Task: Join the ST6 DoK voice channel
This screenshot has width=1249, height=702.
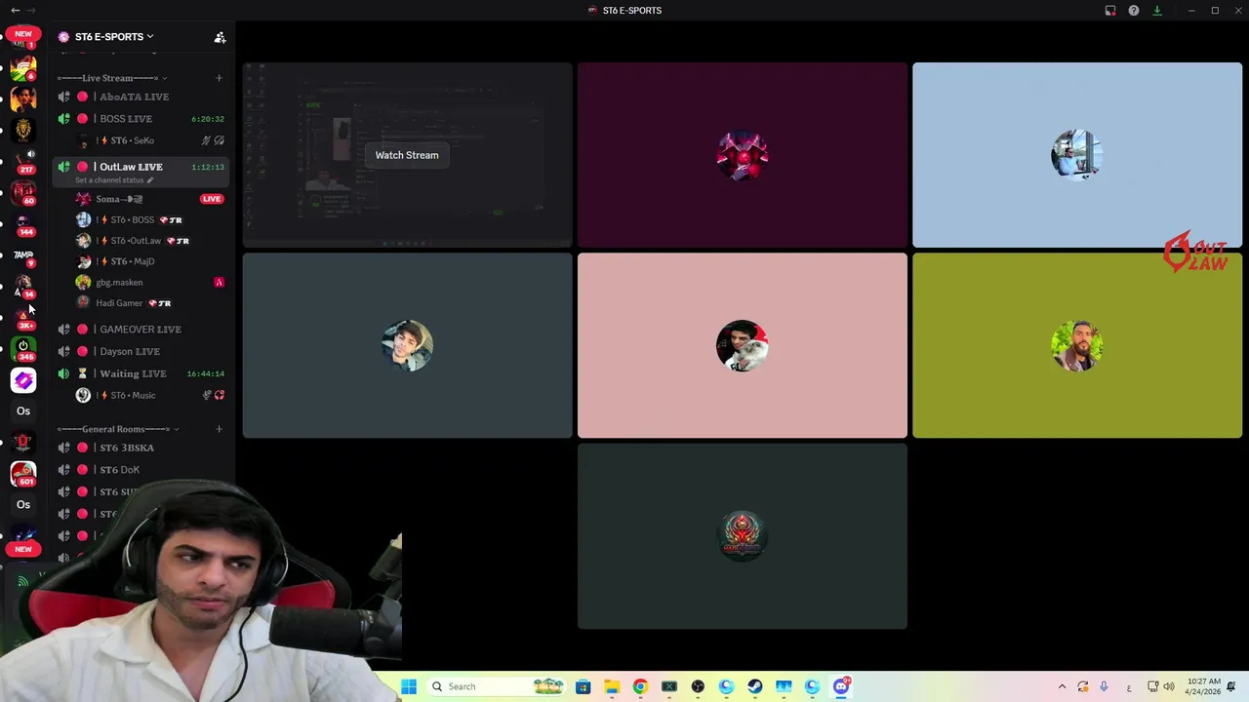Action: (x=141, y=470)
